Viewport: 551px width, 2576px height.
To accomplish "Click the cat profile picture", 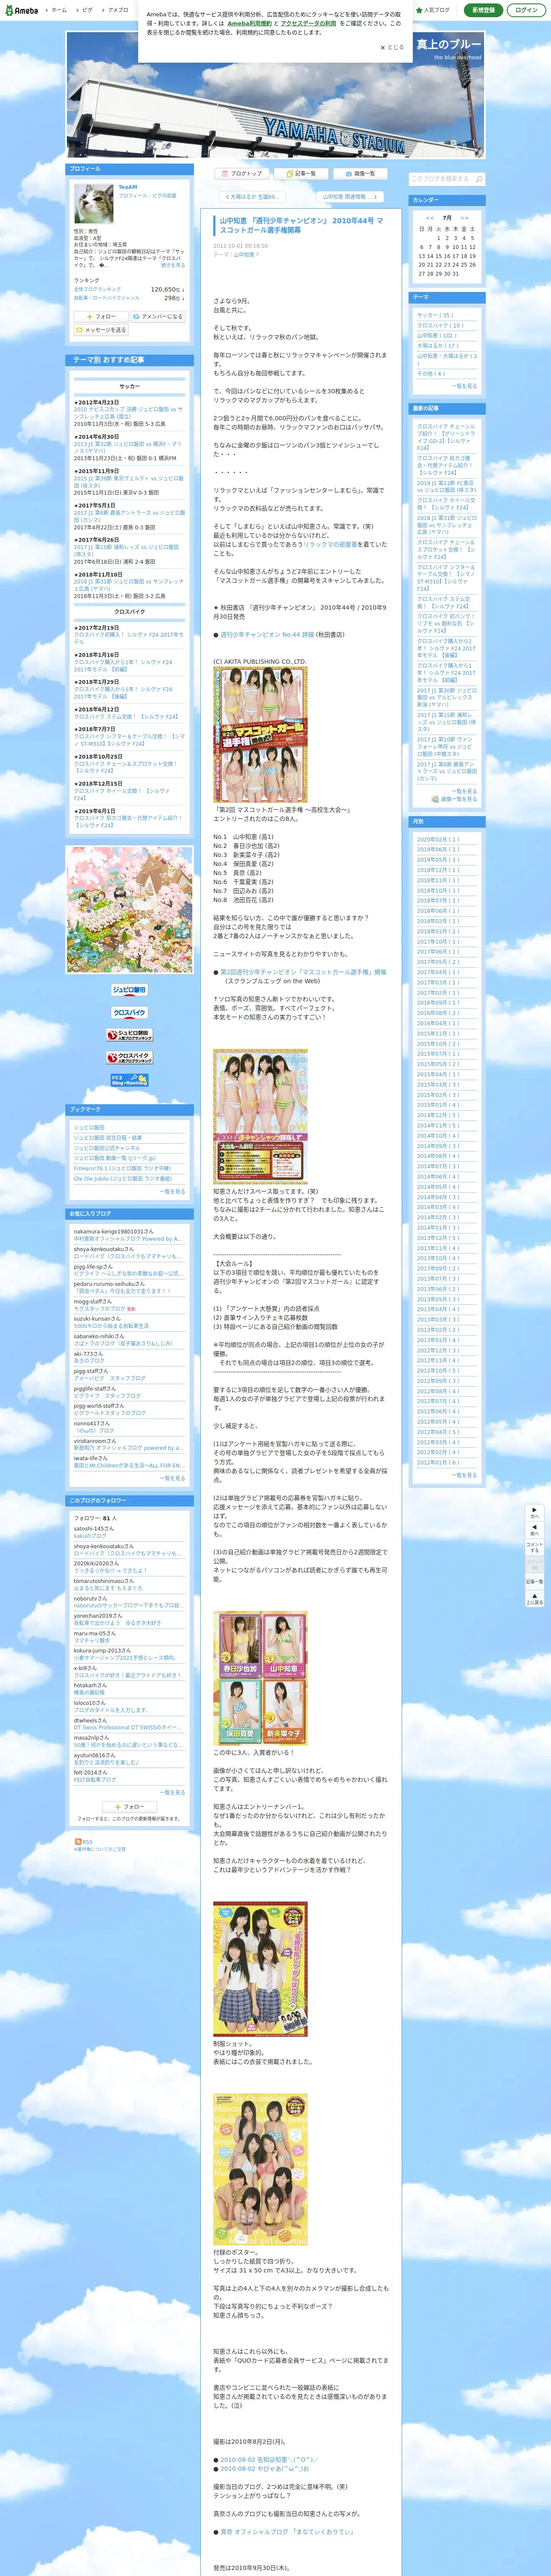I will (x=93, y=204).
